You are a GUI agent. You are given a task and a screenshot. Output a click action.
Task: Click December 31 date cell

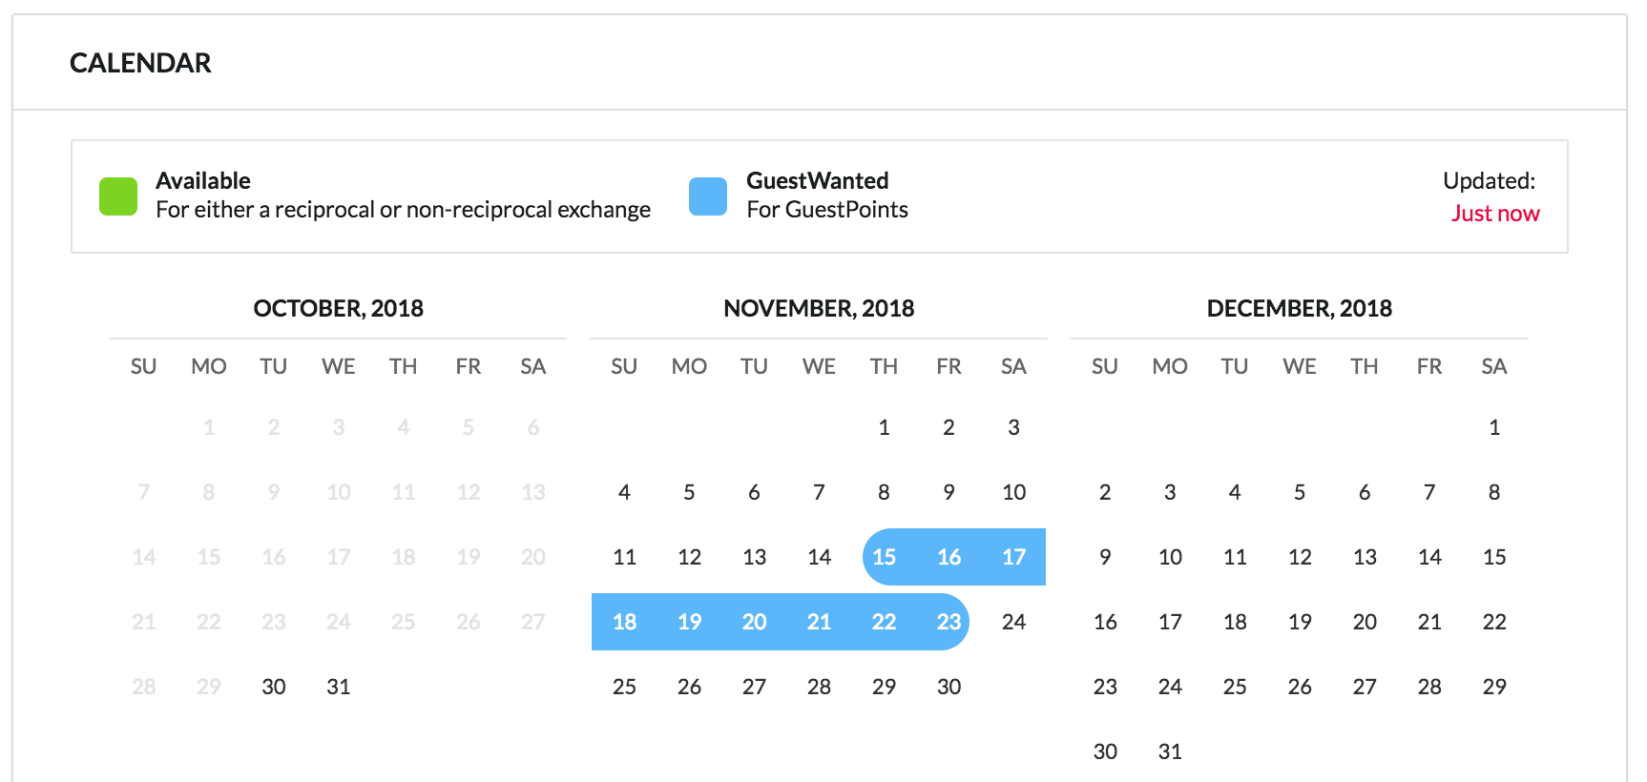coord(1170,751)
